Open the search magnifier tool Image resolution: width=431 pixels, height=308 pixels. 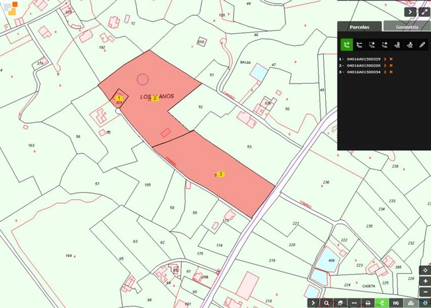pos(327,303)
